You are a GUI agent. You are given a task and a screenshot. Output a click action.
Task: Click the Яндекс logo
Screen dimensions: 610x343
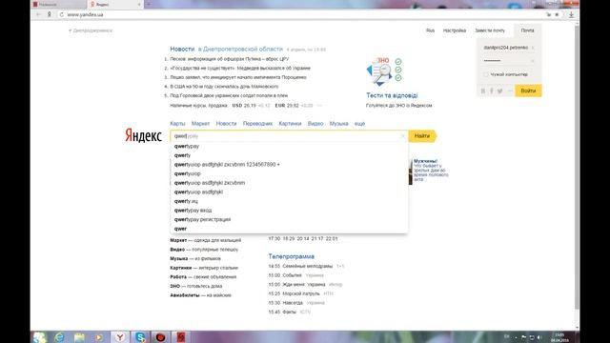coord(143,135)
